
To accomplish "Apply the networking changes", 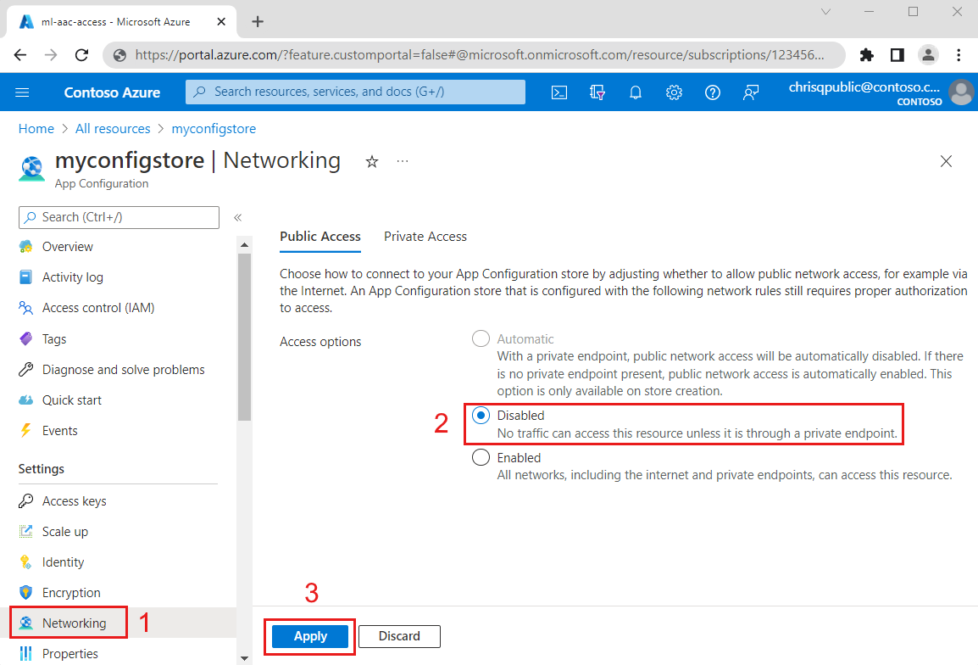I will click(x=308, y=636).
